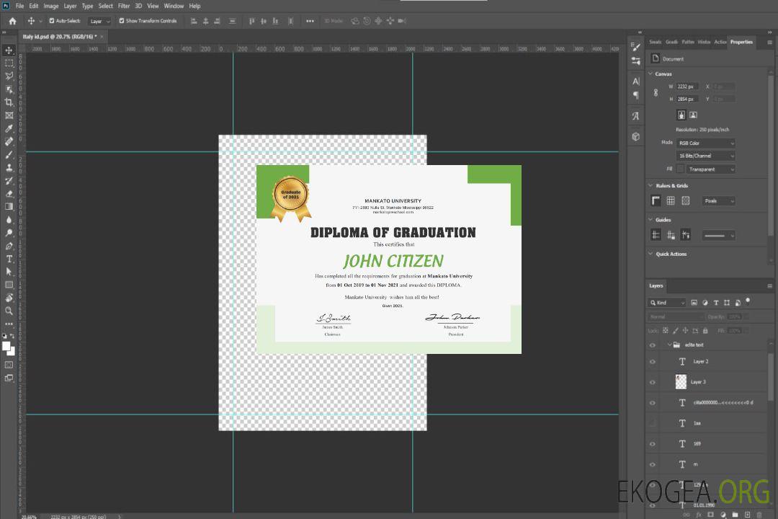Open the Filter menu
This screenshot has height=519, width=778.
pos(124,6)
